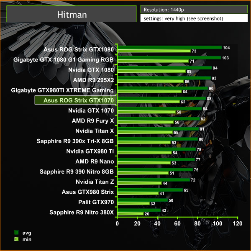Select the Nvidia GTX 1080 label
This screenshot has width=251, height=251.
click(91, 70)
